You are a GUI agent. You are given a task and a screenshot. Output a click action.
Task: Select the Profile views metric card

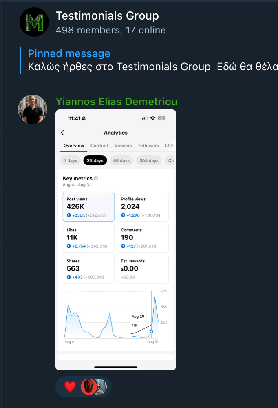point(143,207)
